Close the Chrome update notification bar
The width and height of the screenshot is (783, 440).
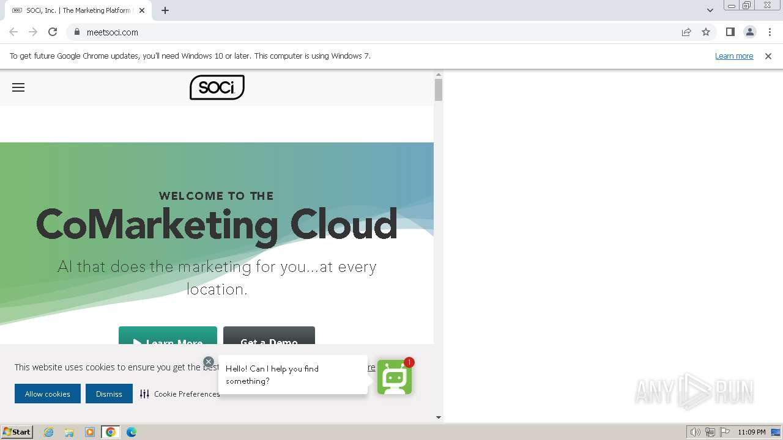(x=768, y=56)
